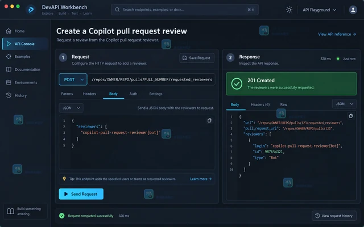
Task: Click the Learn more link
Action: coord(201,179)
